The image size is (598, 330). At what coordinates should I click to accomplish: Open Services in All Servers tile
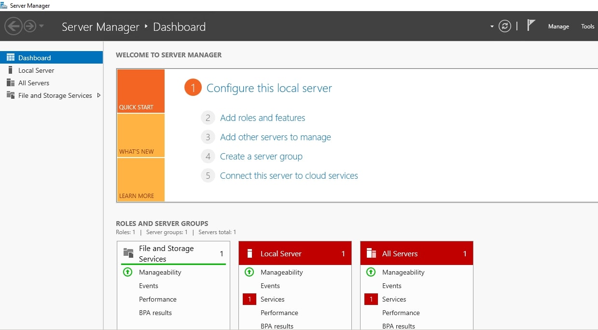(x=394, y=299)
